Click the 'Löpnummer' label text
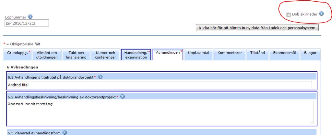332x135 pixels. click(16, 17)
